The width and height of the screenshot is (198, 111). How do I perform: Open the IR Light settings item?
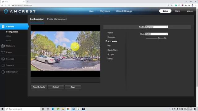point(111,54)
